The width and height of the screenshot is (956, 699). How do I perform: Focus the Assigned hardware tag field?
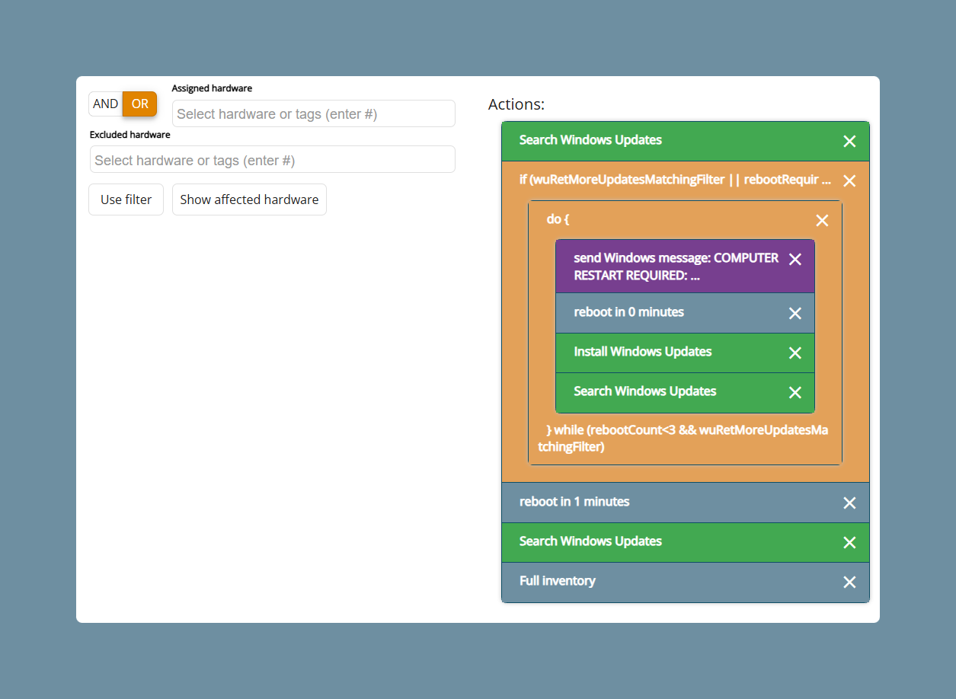(x=314, y=113)
